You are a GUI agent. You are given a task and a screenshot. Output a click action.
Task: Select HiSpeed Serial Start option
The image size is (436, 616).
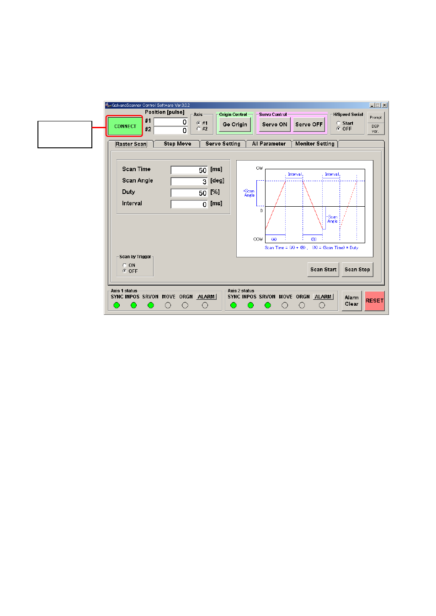339,123
